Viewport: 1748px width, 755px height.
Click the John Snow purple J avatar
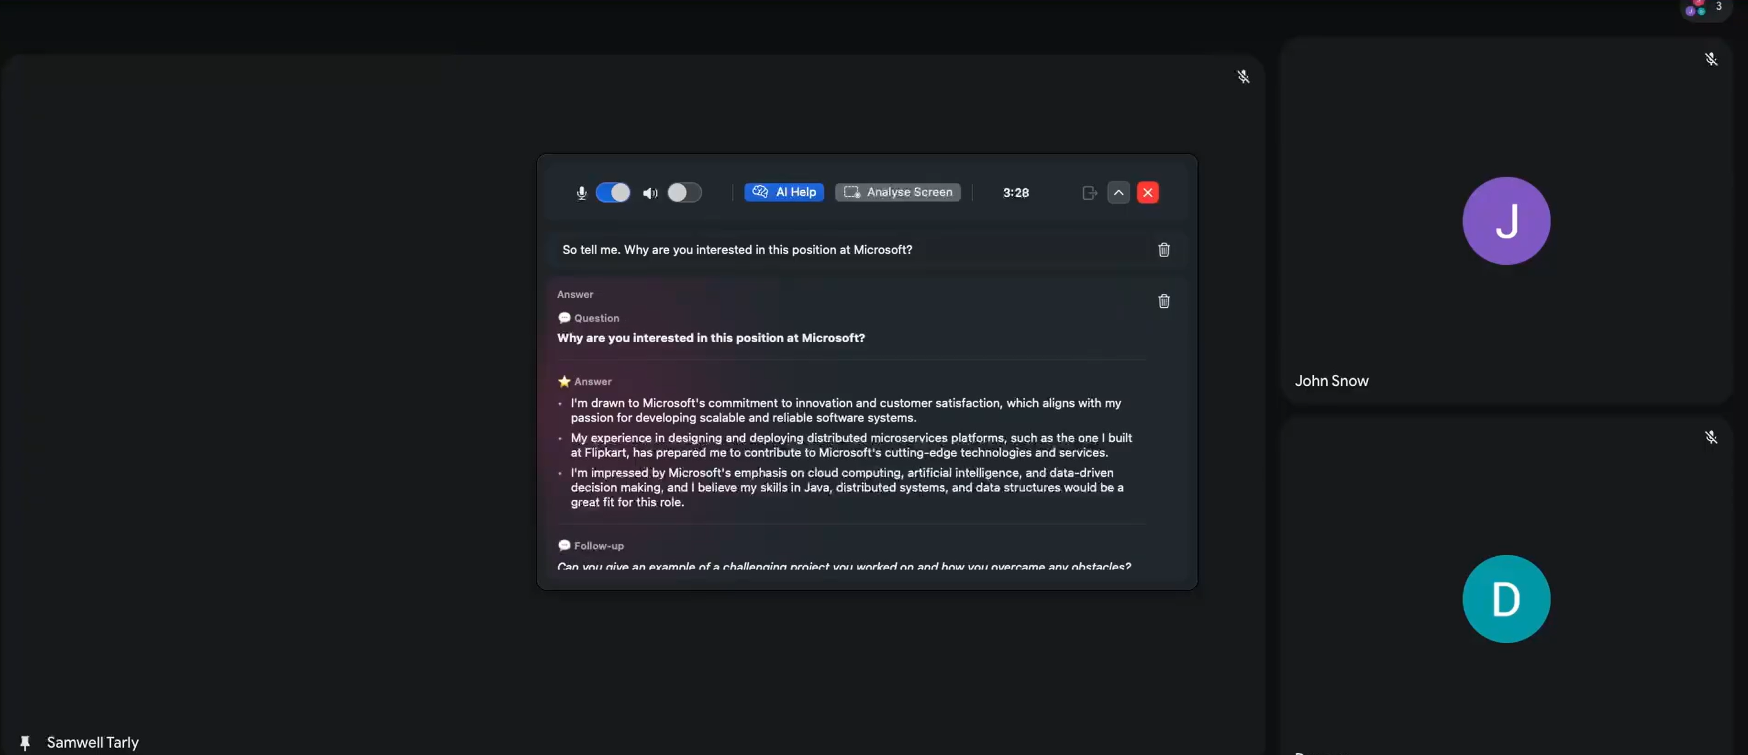pos(1506,221)
